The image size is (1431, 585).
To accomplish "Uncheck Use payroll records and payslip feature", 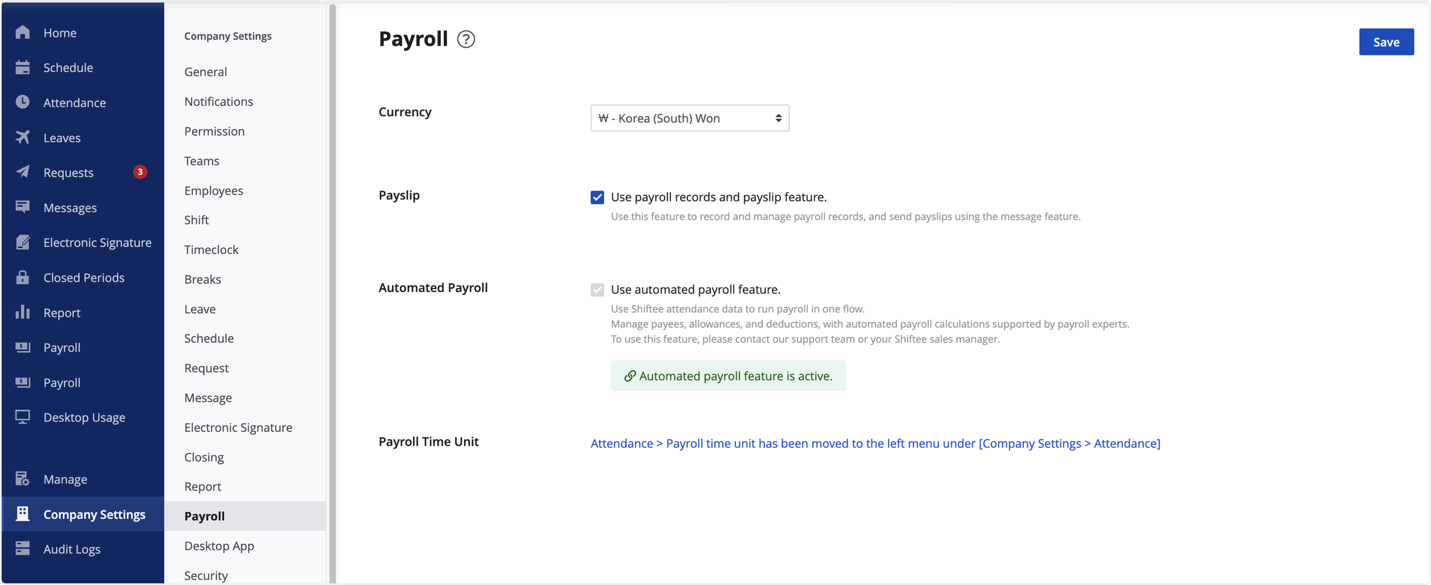I will pyautogui.click(x=597, y=197).
